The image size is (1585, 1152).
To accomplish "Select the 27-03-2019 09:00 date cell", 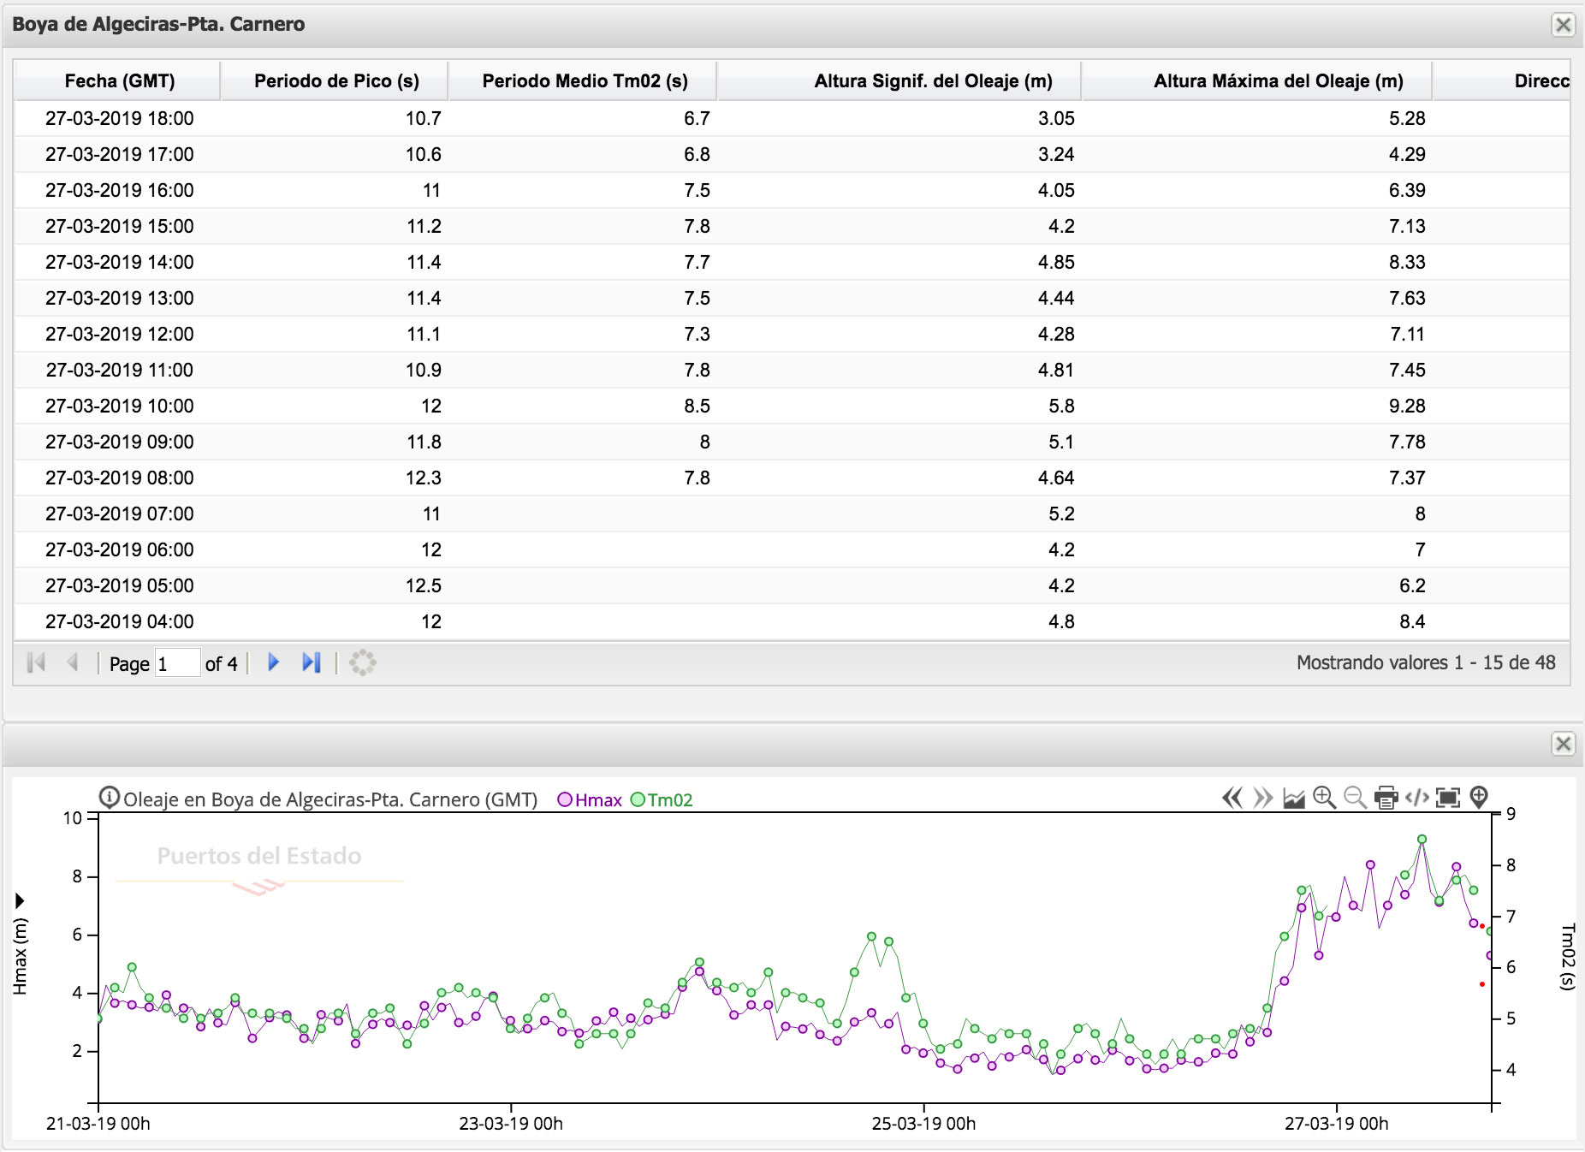I will (119, 442).
